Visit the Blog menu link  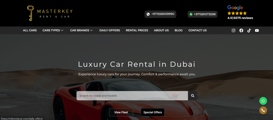(x=178, y=30)
